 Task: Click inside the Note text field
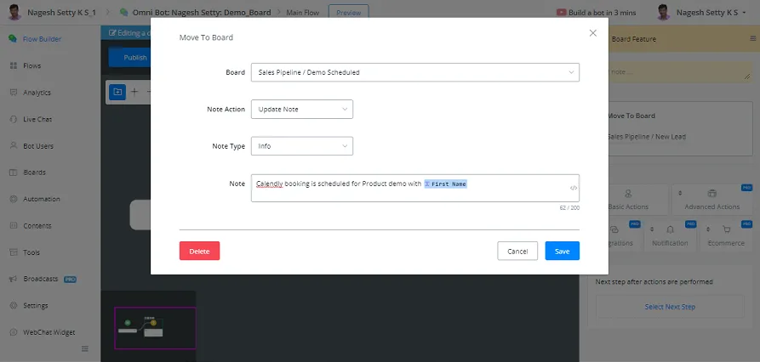[x=415, y=189]
